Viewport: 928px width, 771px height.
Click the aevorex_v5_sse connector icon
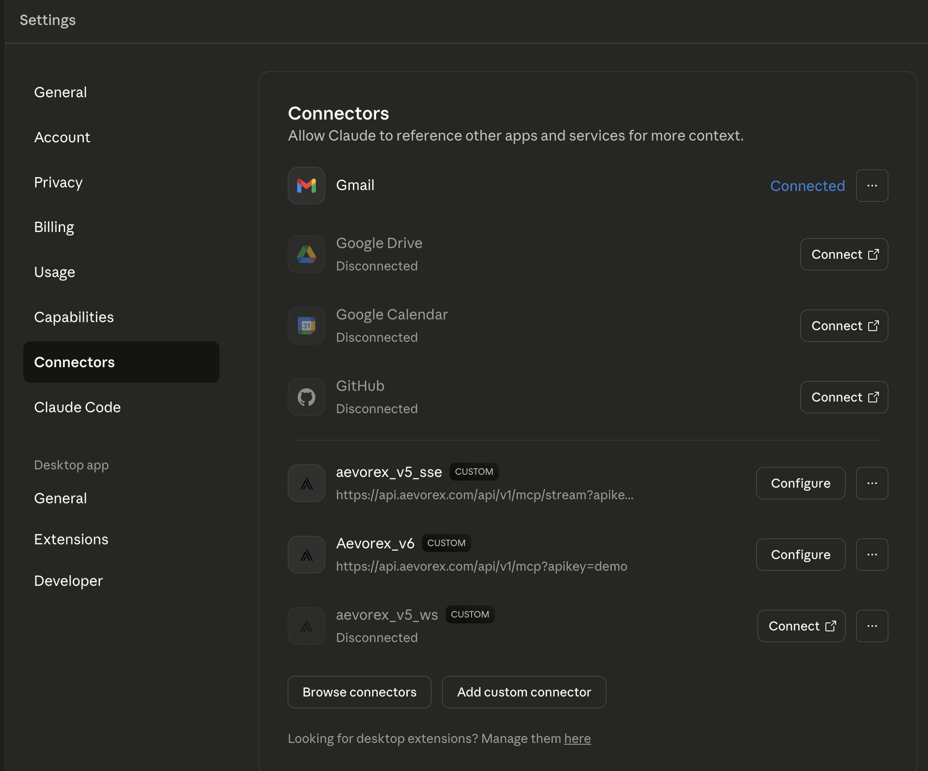click(x=306, y=483)
